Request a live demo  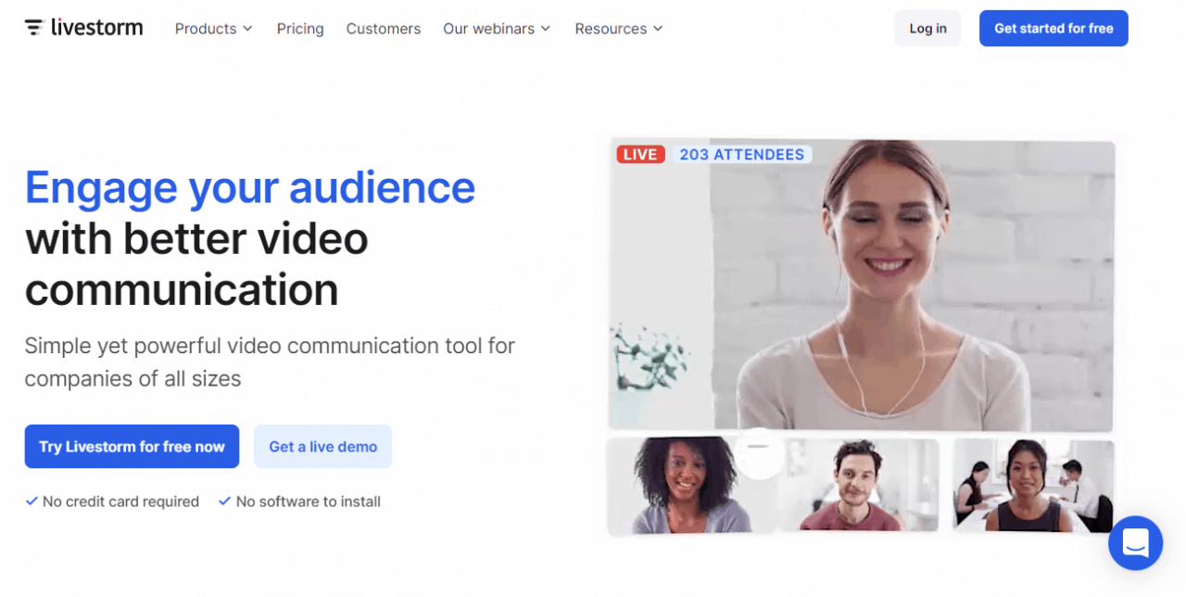tap(322, 447)
